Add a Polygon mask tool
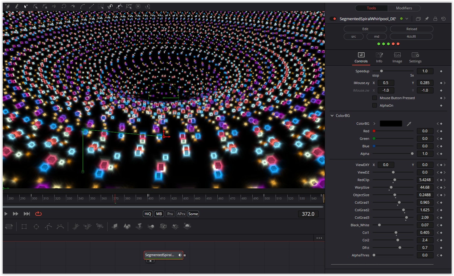This screenshot has width=454, height=276. click(48, 227)
